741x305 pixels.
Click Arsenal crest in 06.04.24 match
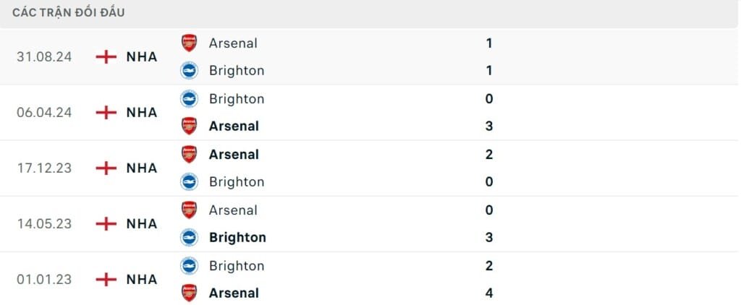tap(189, 126)
